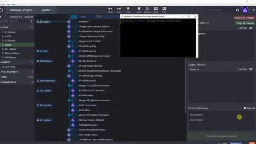The height and width of the screenshot is (144, 256).
Task: Click the Add Email commit avatar
Action: point(69,22)
